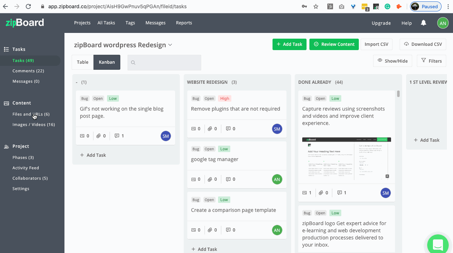Expand the zipBoard wordpress Redesign project dropdown
The height and width of the screenshot is (253, 453).
click(170, 45)
